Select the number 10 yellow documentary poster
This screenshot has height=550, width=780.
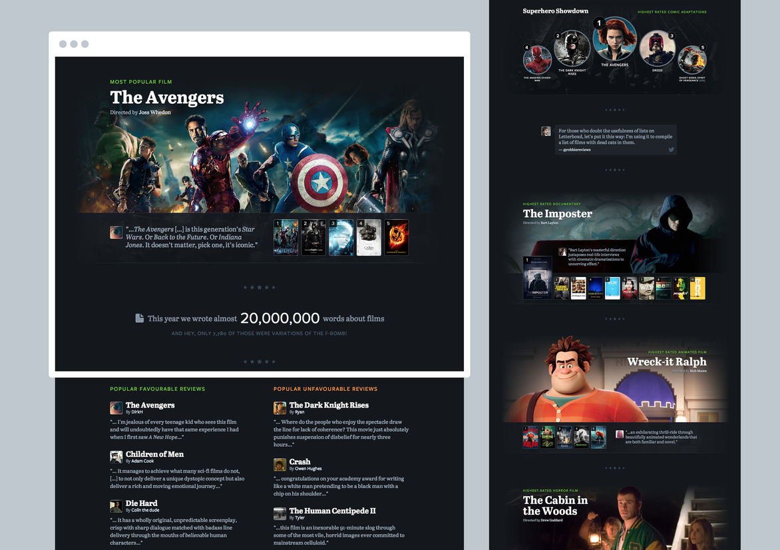(x=697, y=288)
